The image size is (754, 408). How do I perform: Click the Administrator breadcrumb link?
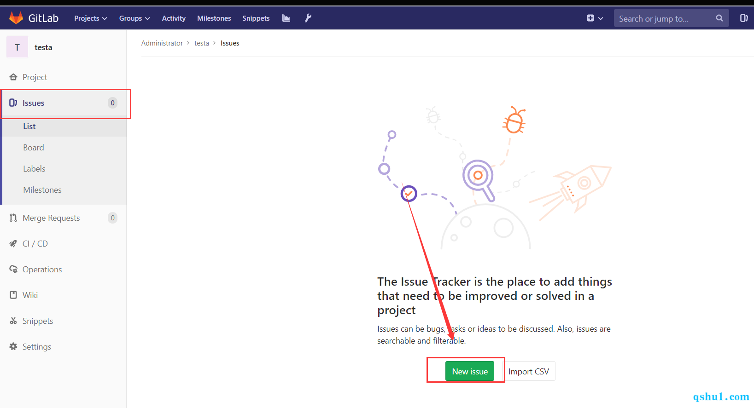pyautogui.click(x=162, y=43)
